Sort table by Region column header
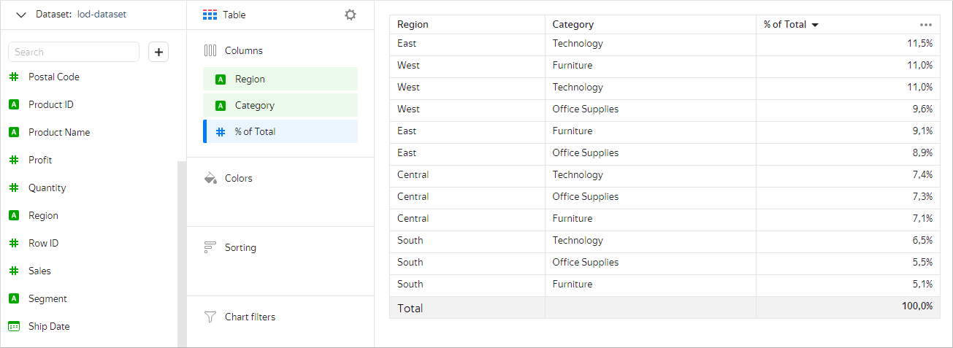 [x=413, y=24]
